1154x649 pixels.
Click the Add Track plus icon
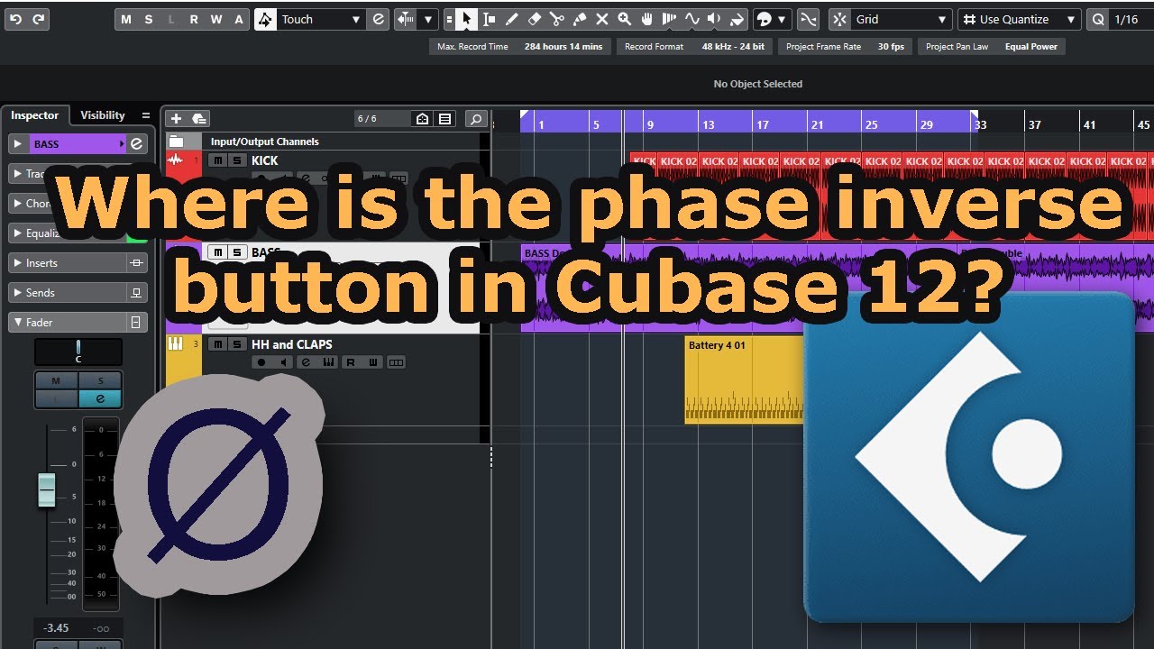[176, 119]
